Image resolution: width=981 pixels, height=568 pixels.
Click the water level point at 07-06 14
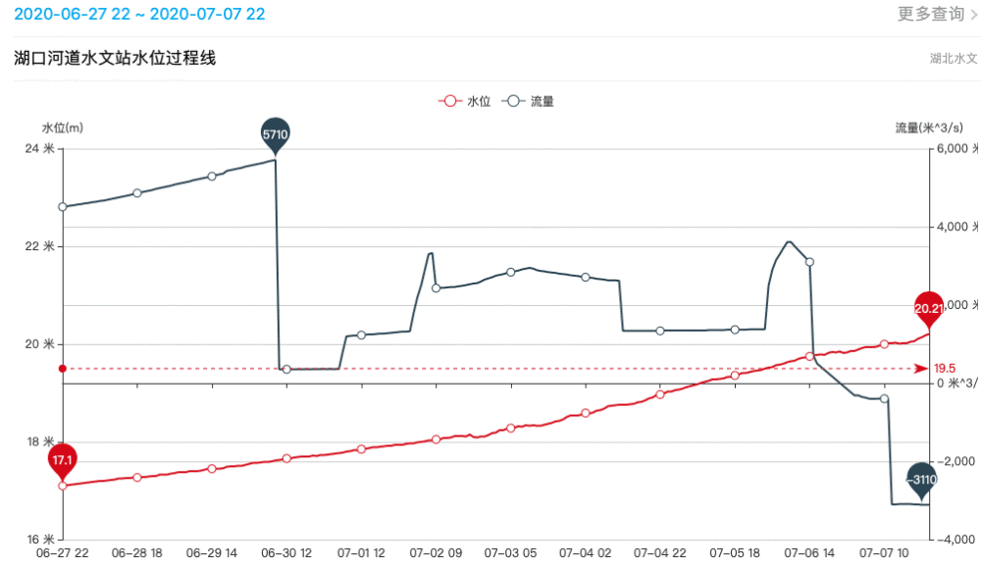coord(809,356)
